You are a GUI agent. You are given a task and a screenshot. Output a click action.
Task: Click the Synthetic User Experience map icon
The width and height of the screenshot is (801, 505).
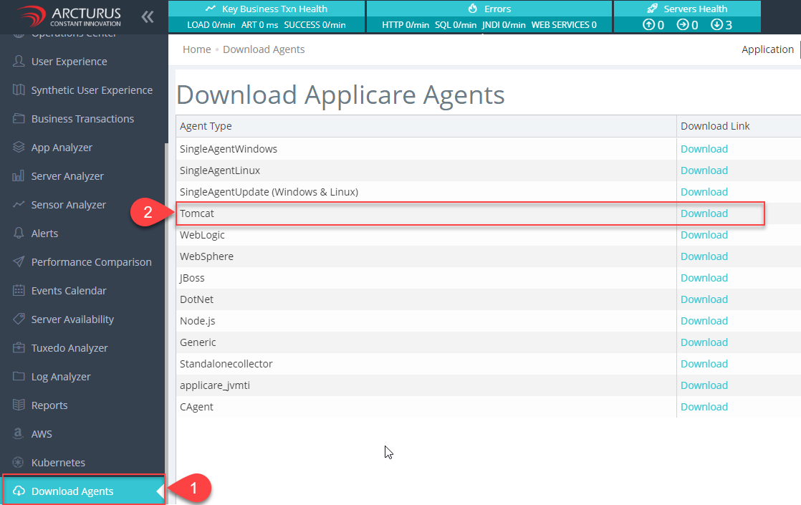tap(19, 90)
